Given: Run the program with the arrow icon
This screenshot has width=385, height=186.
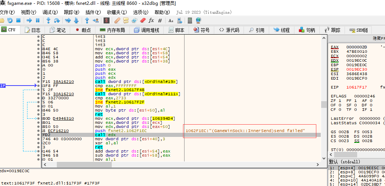Looking at the screenshot, I should coord(29,20).
